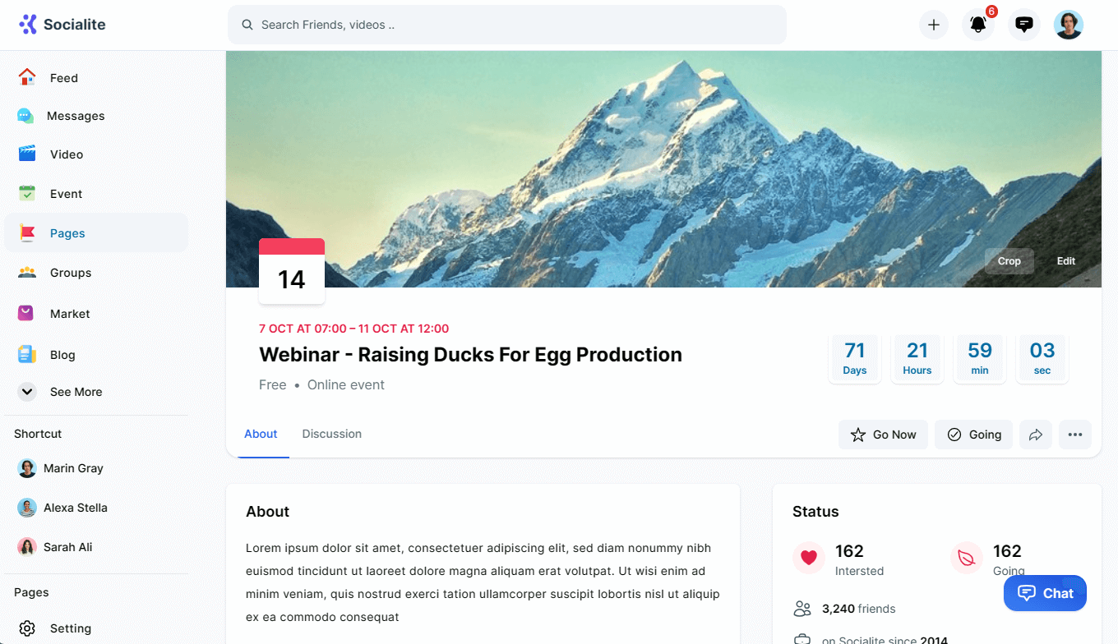Select the About tab
Viewport: 1118px width, 644px height.
pyautogui.click(x=261, y=434)
